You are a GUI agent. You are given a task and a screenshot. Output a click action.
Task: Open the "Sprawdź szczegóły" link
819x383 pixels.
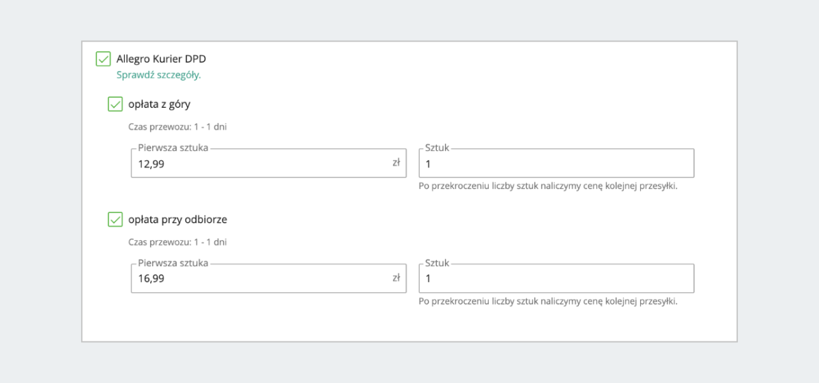[158, 75]
